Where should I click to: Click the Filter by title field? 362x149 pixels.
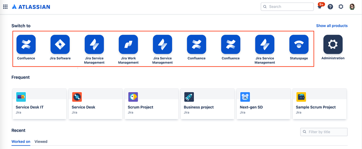pos(324,132)
